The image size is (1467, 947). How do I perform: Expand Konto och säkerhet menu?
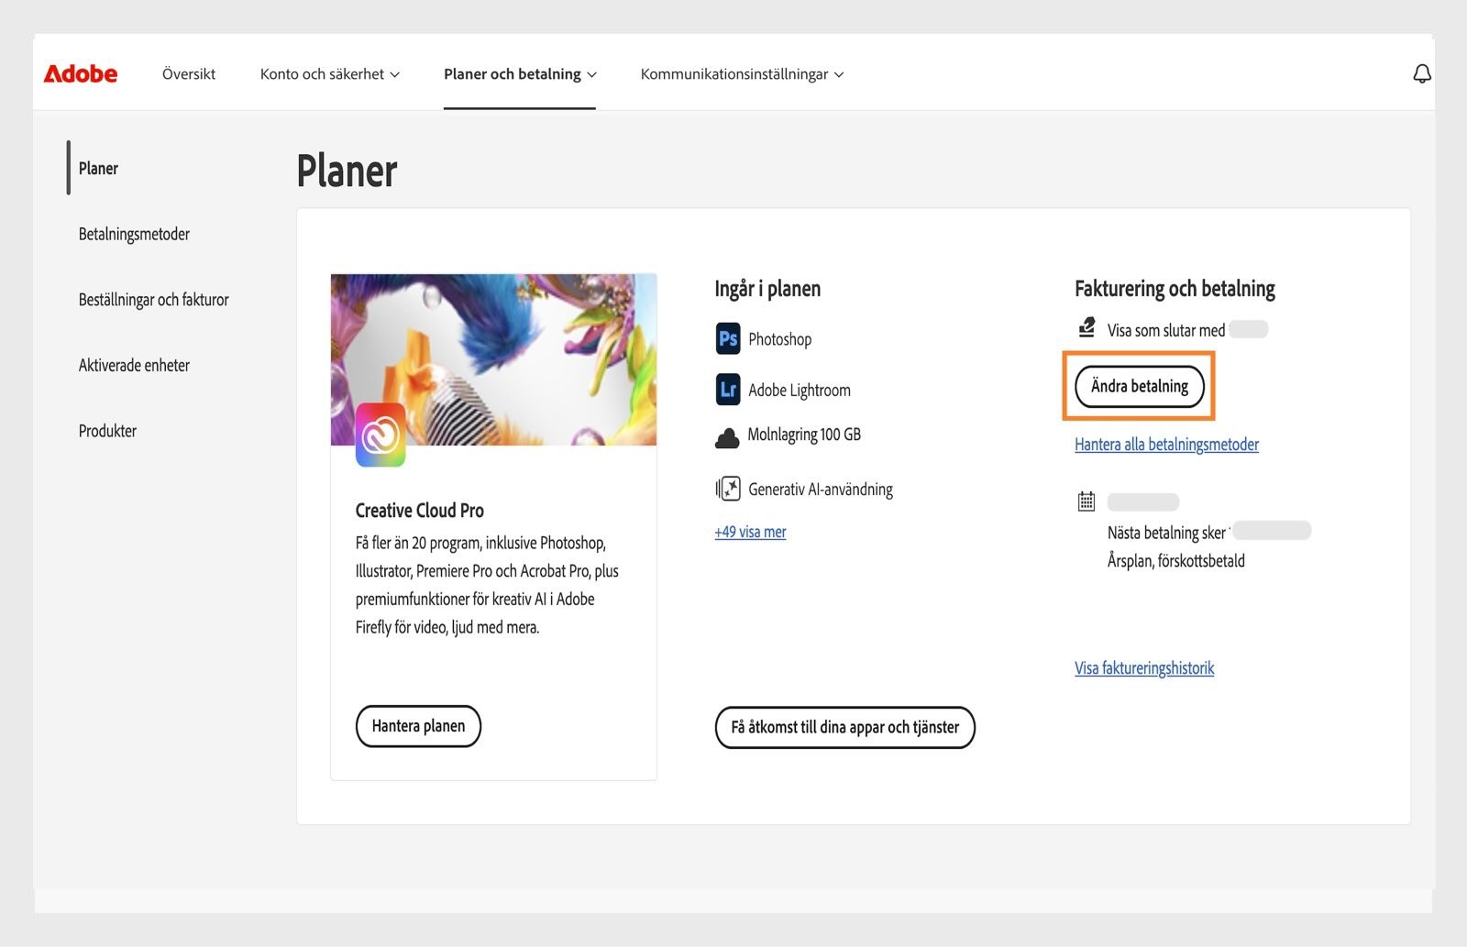pyautogui.click(x=329, y=74)
